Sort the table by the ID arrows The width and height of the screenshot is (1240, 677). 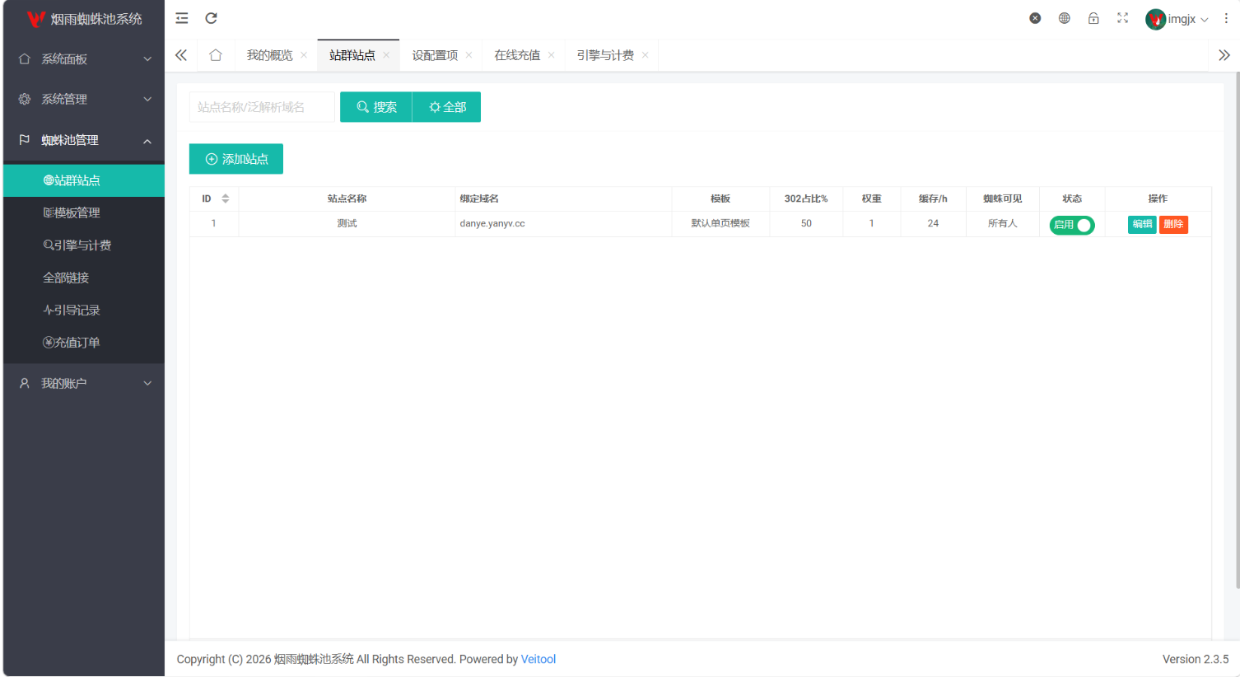pos(226,198)
